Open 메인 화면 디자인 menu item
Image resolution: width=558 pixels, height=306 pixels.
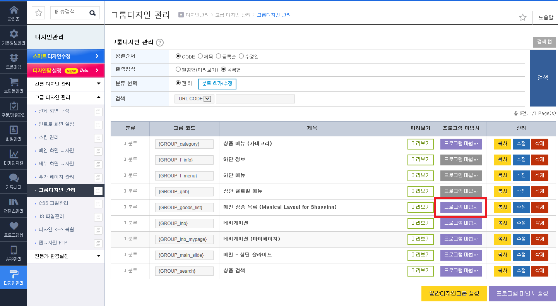click(56, 150)
